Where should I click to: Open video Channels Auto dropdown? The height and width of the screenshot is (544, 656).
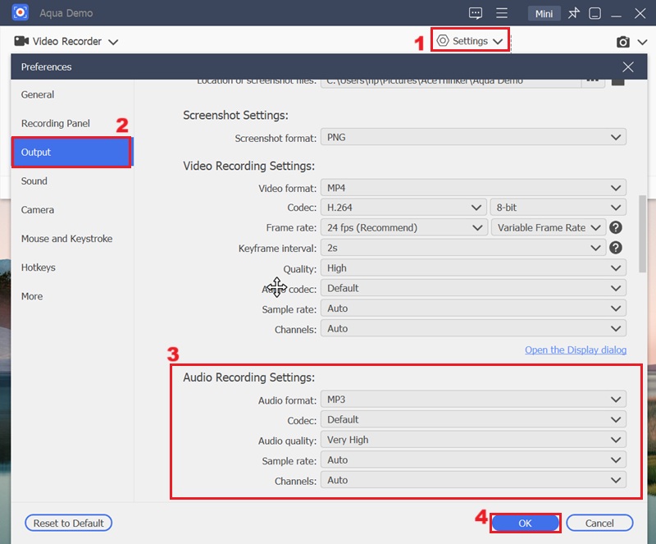[x=473, y=329]
